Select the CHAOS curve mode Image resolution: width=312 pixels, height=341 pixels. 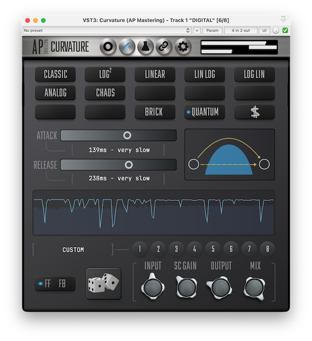105,92
